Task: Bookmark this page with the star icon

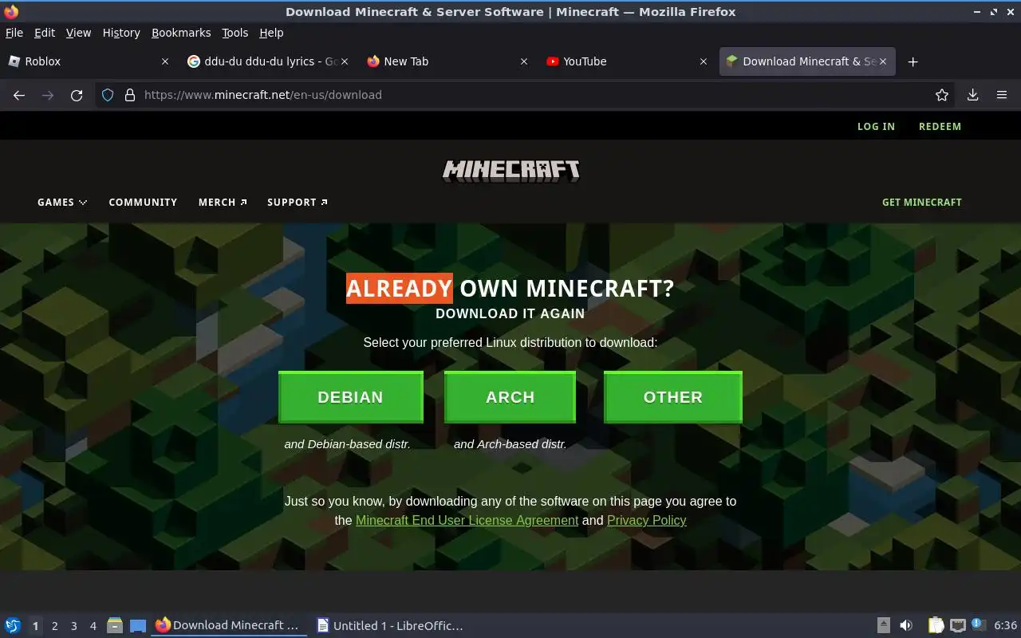Action: click(x=942, y=95)
